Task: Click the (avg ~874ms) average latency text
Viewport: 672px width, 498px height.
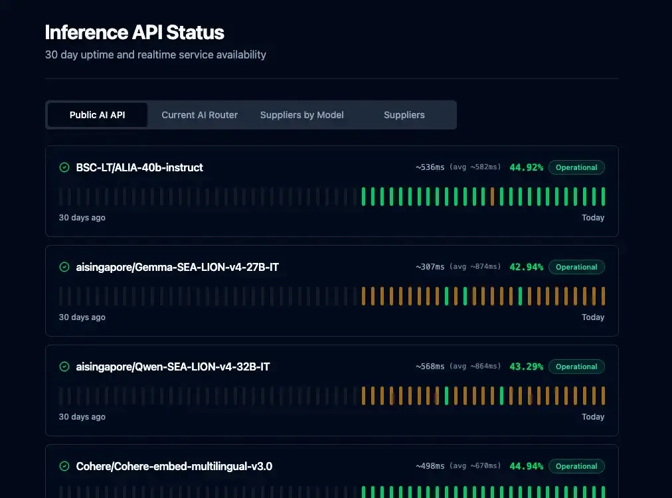Action: click(475, 266)
